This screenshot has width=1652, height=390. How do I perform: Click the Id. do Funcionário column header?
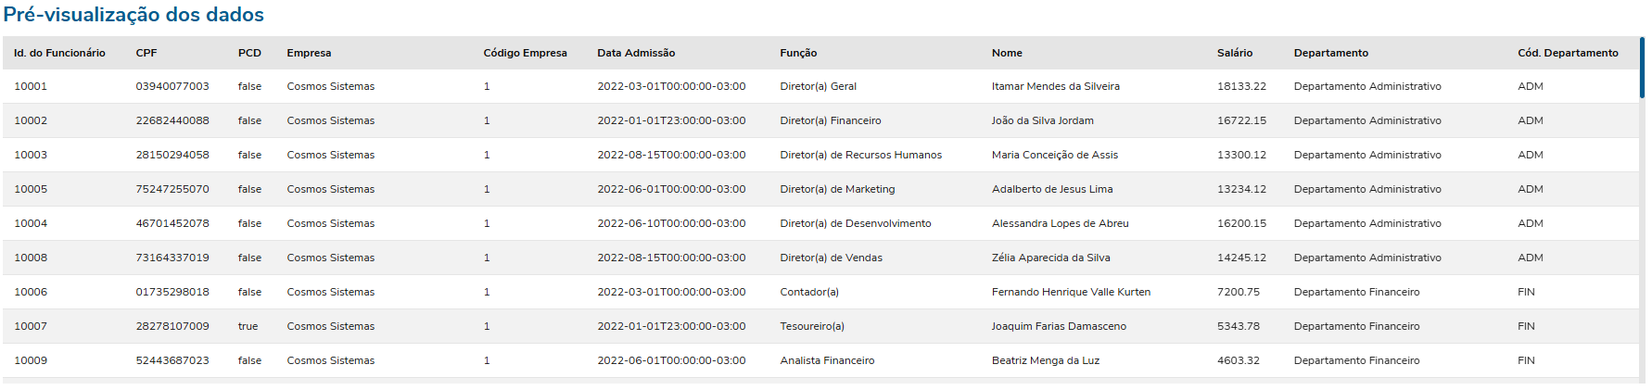[59, 53]
